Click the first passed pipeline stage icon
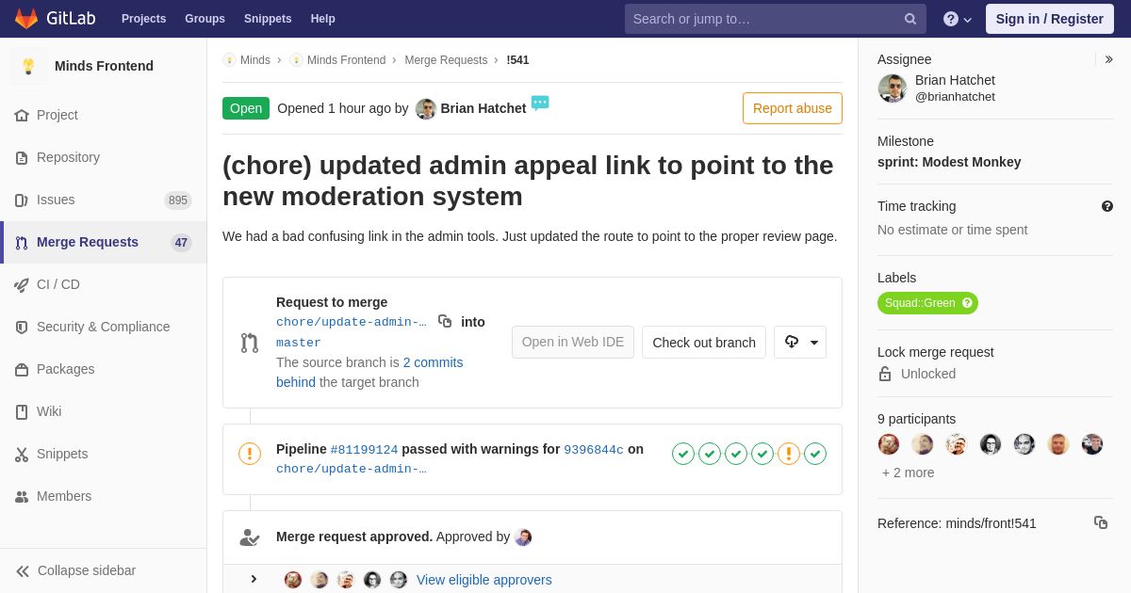1131x593 pixels. (683, 454)
